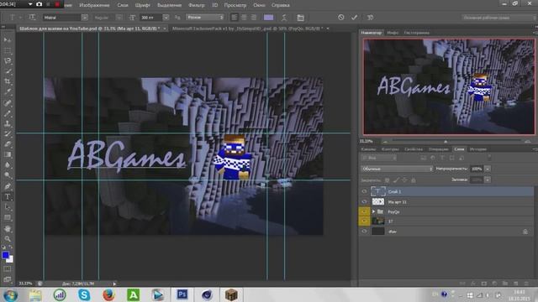Select the Rectangle shape tool
538x302 pixels.
coord(8,218)
